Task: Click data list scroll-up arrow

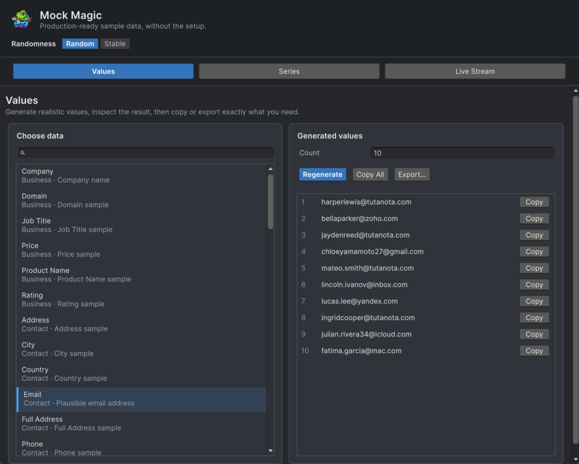Action: point(271,169)
